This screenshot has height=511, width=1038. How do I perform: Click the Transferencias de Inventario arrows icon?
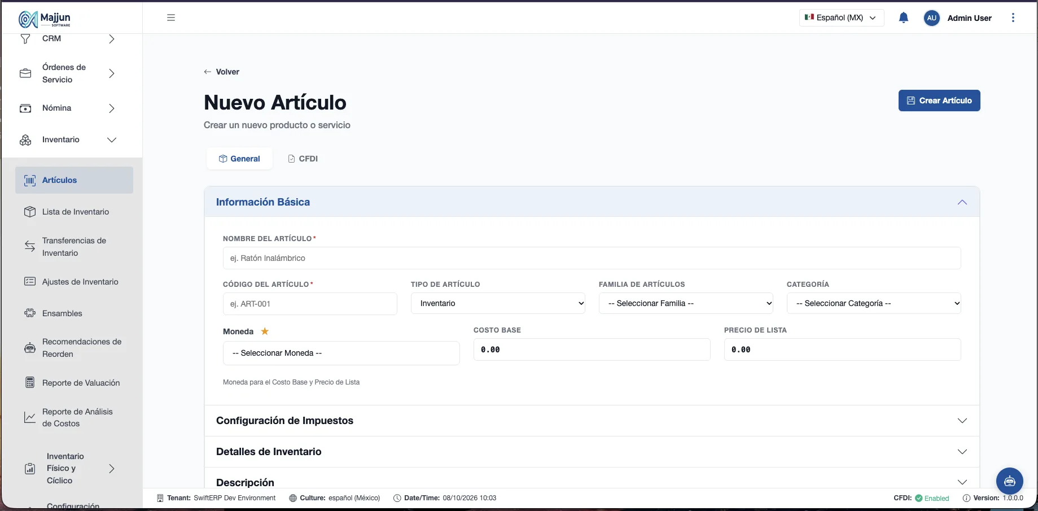[30, 247]
